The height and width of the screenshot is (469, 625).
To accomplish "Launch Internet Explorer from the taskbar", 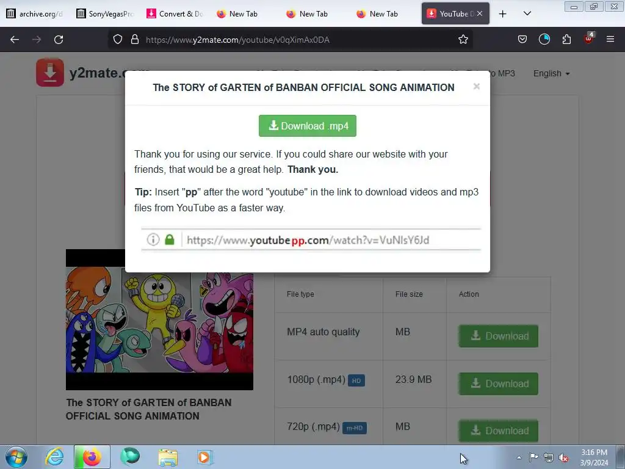I will (x=54, y=457).
